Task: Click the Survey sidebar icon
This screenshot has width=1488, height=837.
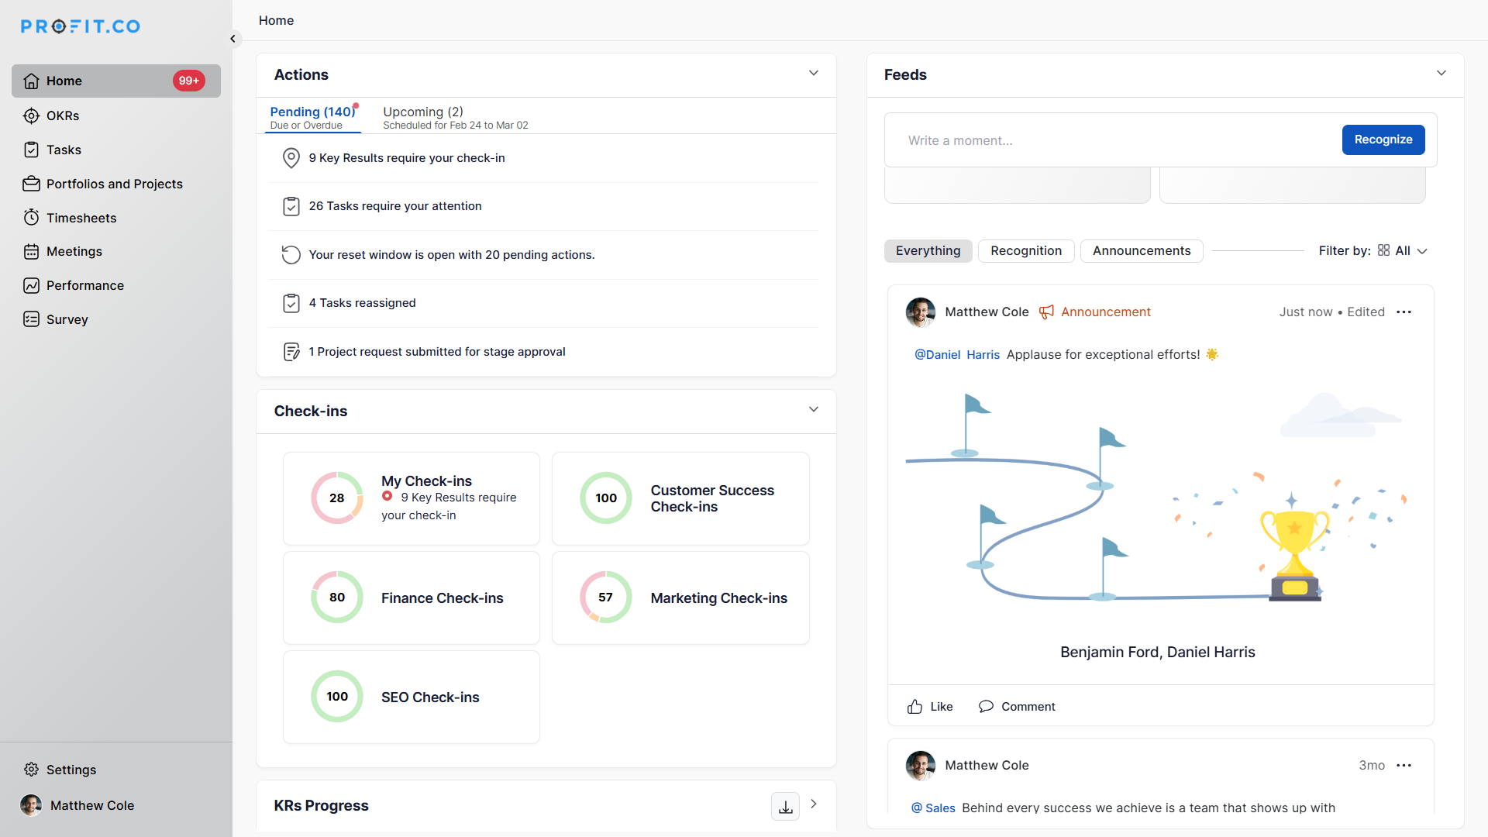Action: tap(31, 319)
